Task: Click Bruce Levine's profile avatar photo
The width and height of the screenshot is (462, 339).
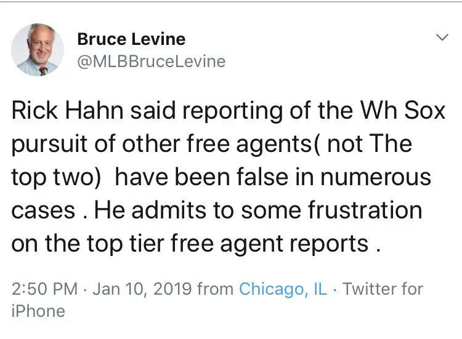Action: tap(38, 50)
